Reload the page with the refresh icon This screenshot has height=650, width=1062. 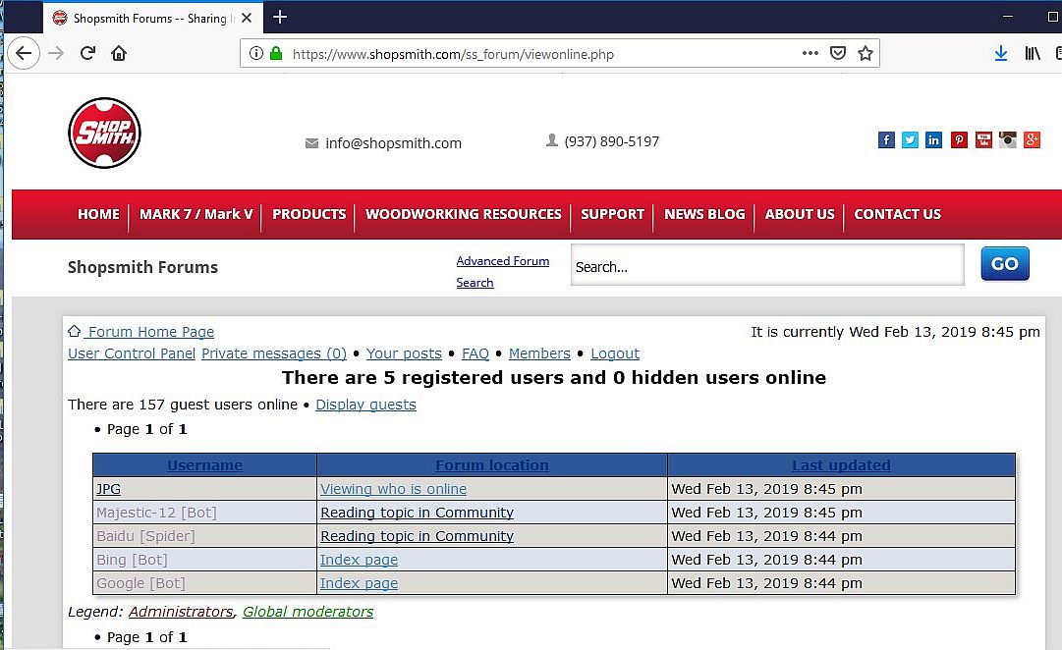click(x=87, y=53)
